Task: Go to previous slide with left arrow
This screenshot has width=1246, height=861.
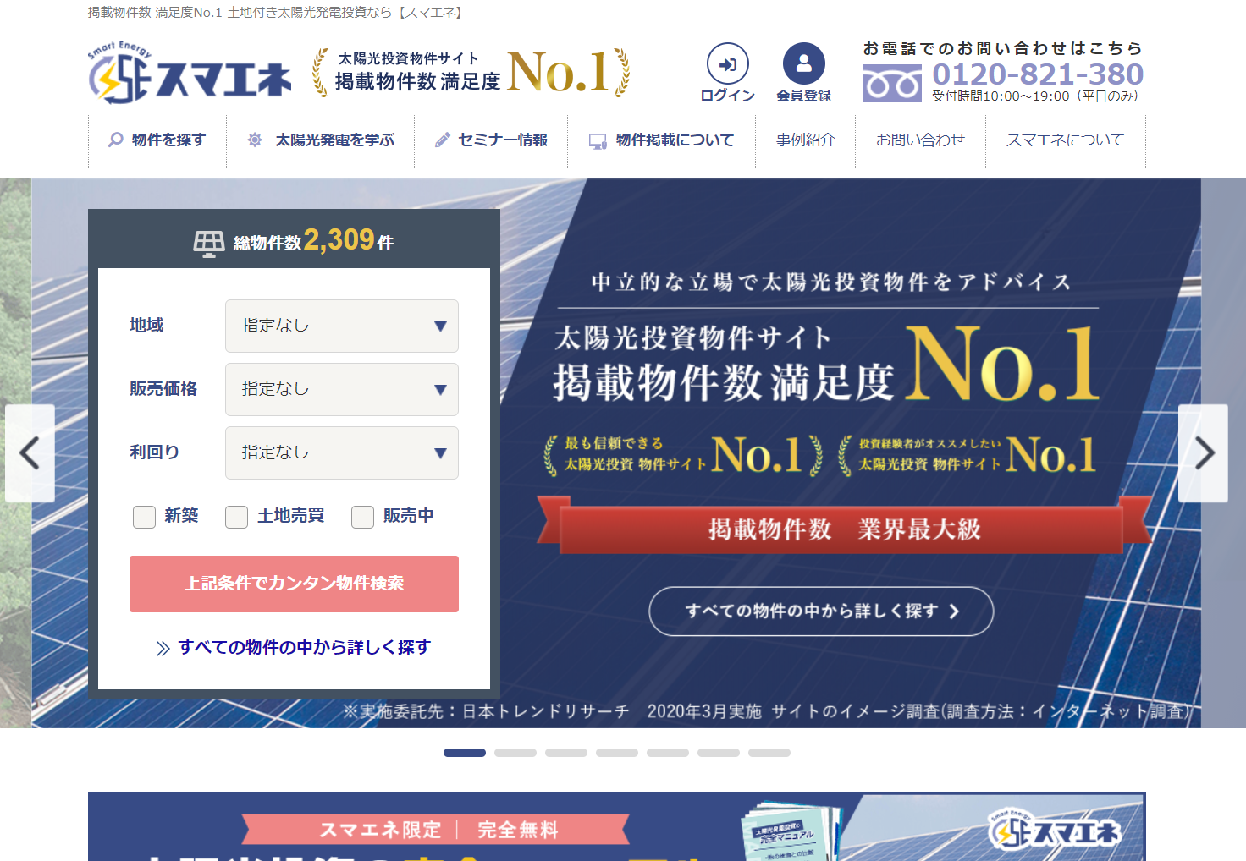Action: coord(30,453)
